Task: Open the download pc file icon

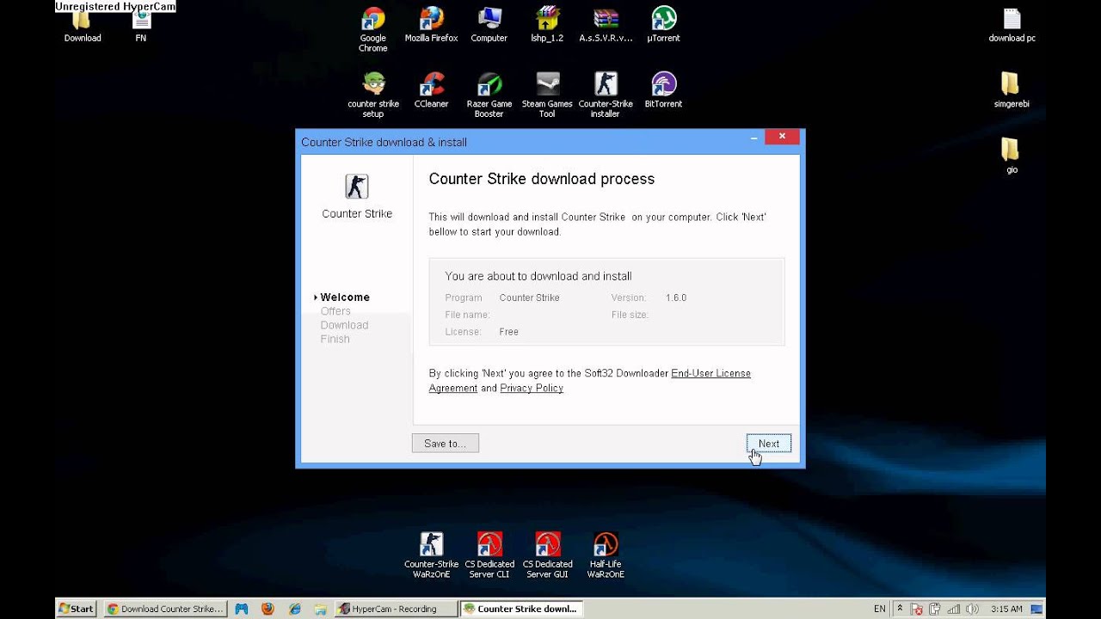Action: (1012, 24)
